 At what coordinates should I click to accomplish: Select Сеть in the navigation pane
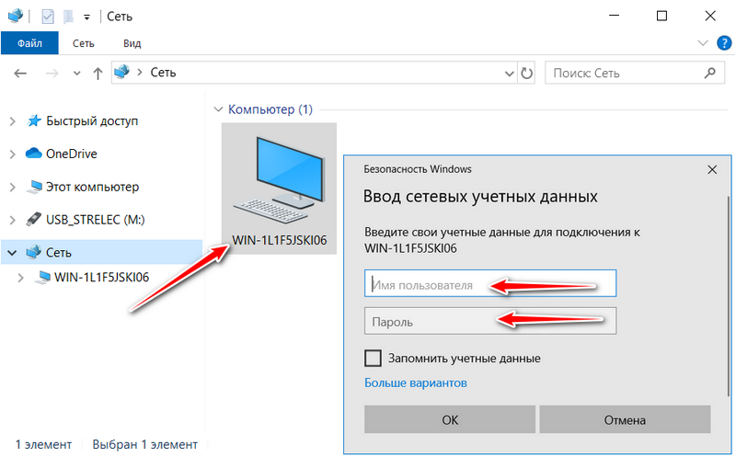point(59,253)
